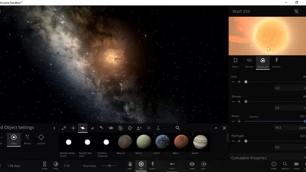The image size is (306, 172).
Task: Select the people category icon
Action: (139, 128)
